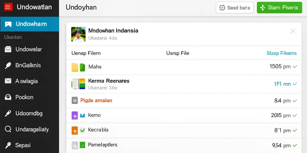307x153 pixels.
Task: Select the Pamelaptlers file name
Action: tap(103, 145)
